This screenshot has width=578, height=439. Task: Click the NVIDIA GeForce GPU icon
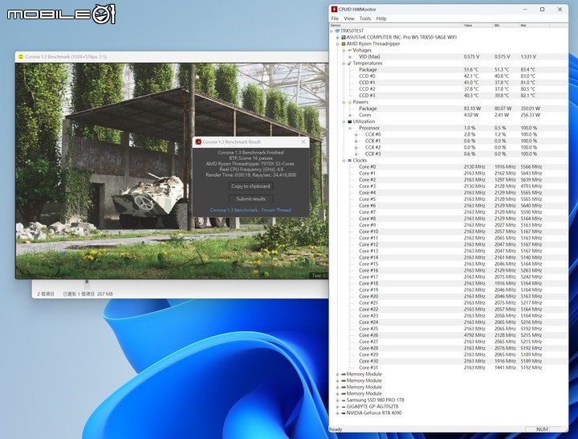pyautogui.click(x=344, y=413)
